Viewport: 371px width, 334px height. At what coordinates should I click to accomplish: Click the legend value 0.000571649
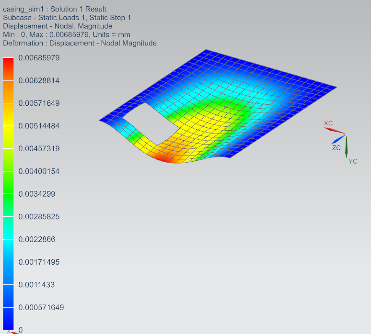tap(41, 307)
